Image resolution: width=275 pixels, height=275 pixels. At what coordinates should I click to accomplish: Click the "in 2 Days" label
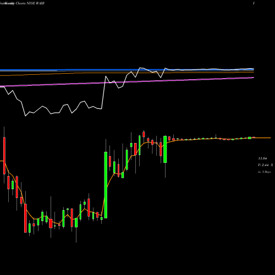[264, 172]
